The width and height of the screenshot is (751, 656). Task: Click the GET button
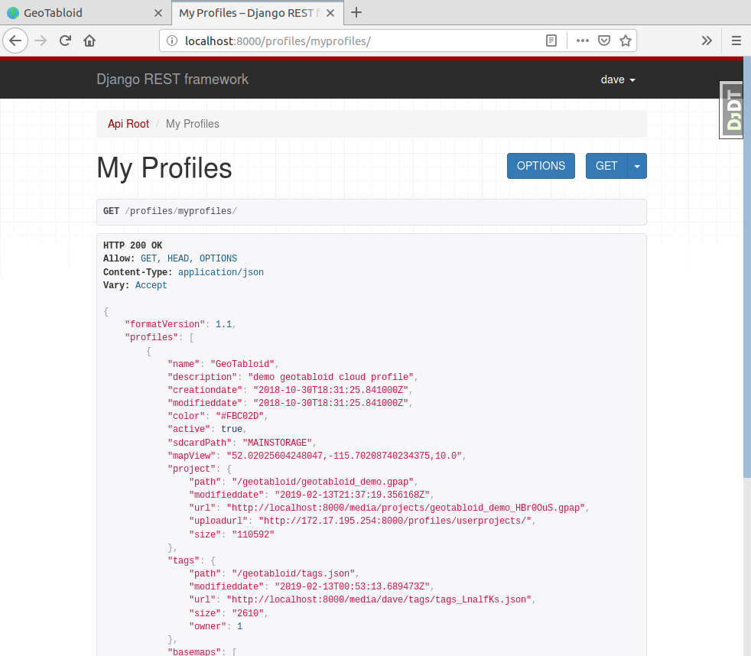[x=606, y=166]
